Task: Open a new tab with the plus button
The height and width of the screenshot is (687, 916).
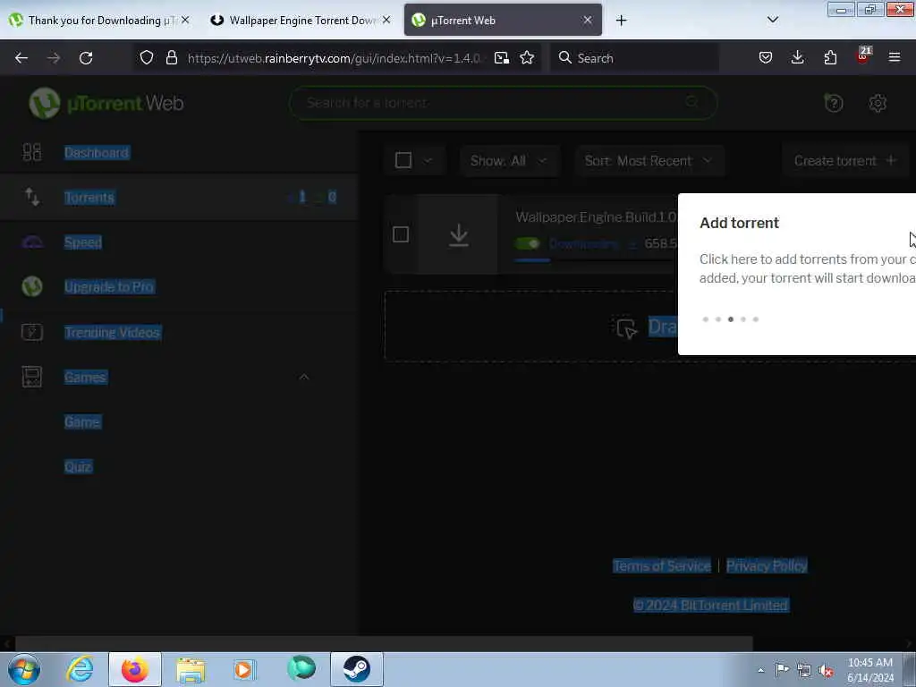Action: tap(621, 21)
